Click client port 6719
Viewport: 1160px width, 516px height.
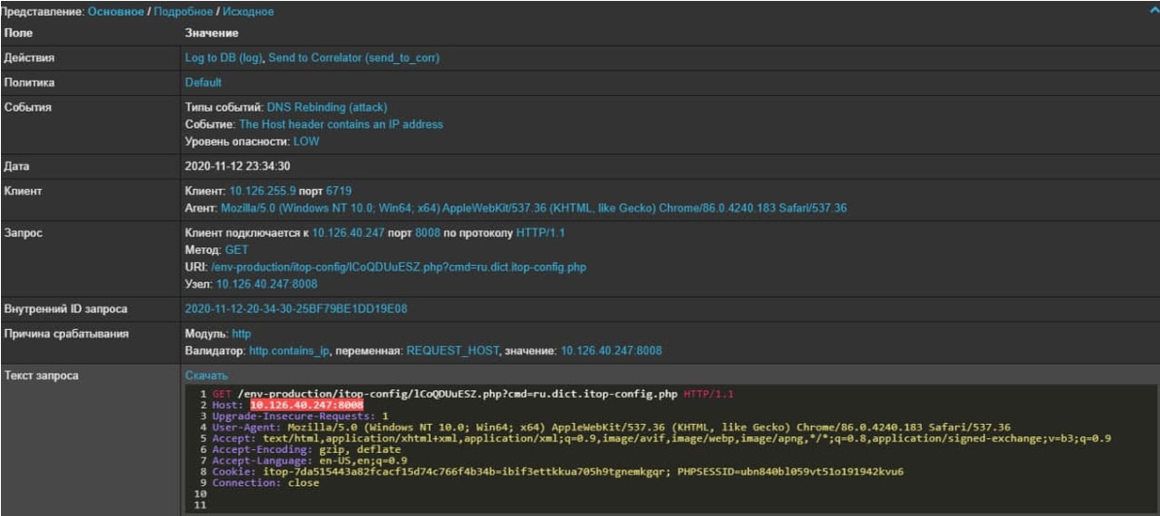(339, 191)
